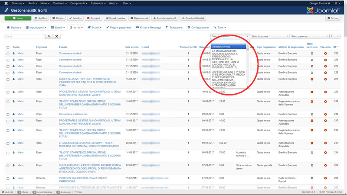Click user icon beside Laura in row 208
The image size is (347, 195).
click(14, 178)
